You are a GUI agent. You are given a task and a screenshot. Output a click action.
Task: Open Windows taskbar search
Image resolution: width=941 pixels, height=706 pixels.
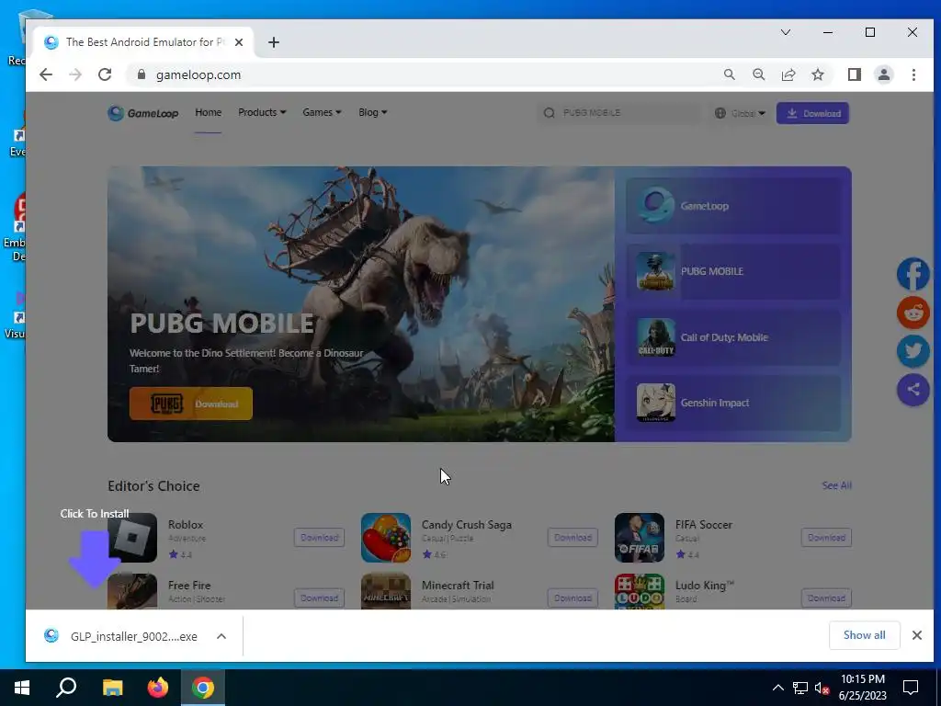click(x=66, y=688)
